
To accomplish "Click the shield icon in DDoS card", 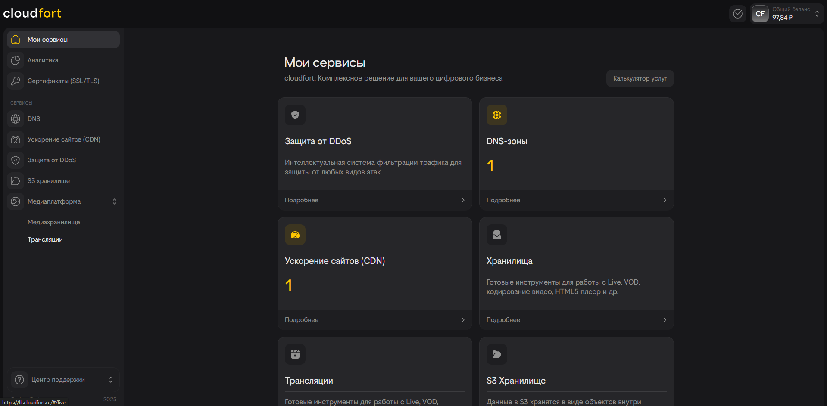I will point(295,115).
